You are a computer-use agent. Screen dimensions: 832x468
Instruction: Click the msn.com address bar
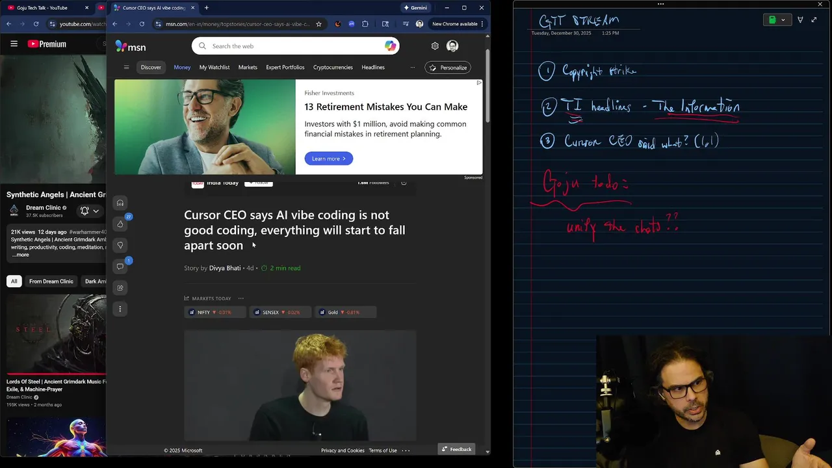click(x=237, y=24)
